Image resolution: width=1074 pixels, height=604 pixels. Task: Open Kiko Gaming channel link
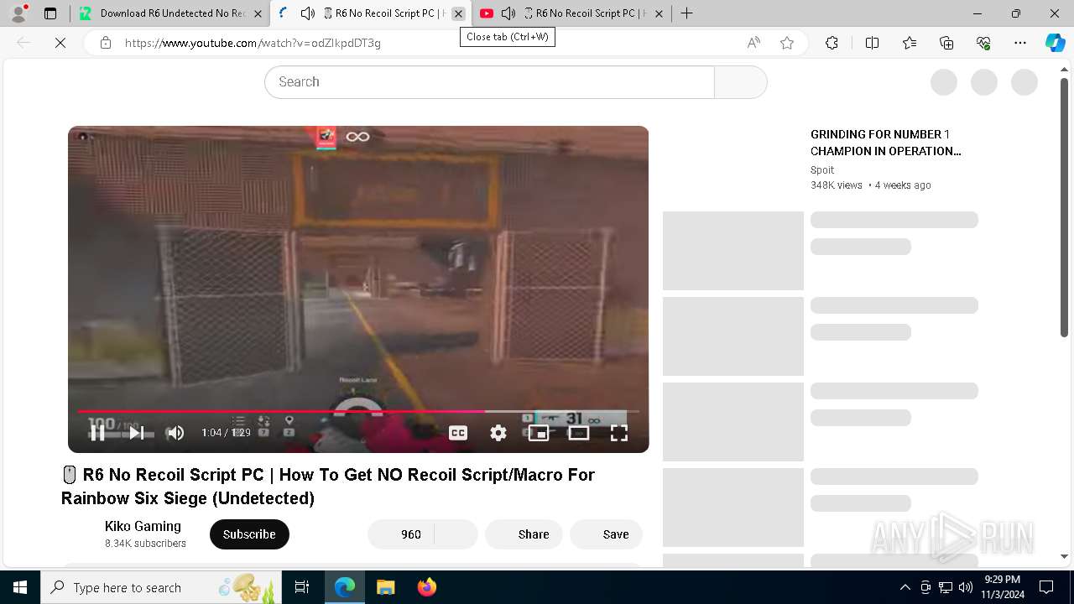143,526
